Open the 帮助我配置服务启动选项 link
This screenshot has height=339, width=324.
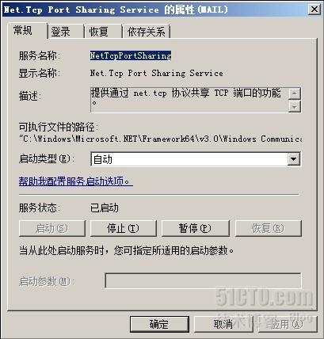click(x=75, y=181)
